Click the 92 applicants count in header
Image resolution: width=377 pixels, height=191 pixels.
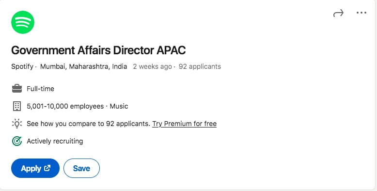coord(200,66)
